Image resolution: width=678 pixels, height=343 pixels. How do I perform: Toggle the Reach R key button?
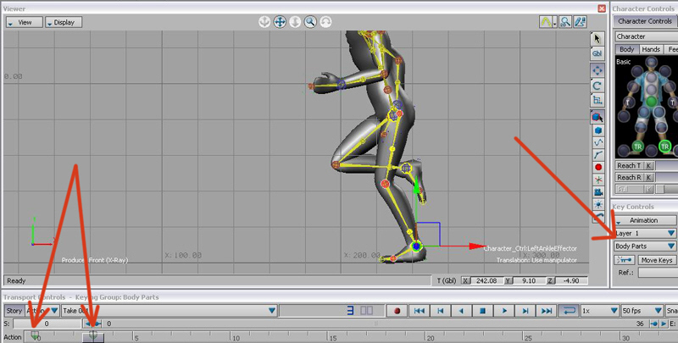pos(648,178)
